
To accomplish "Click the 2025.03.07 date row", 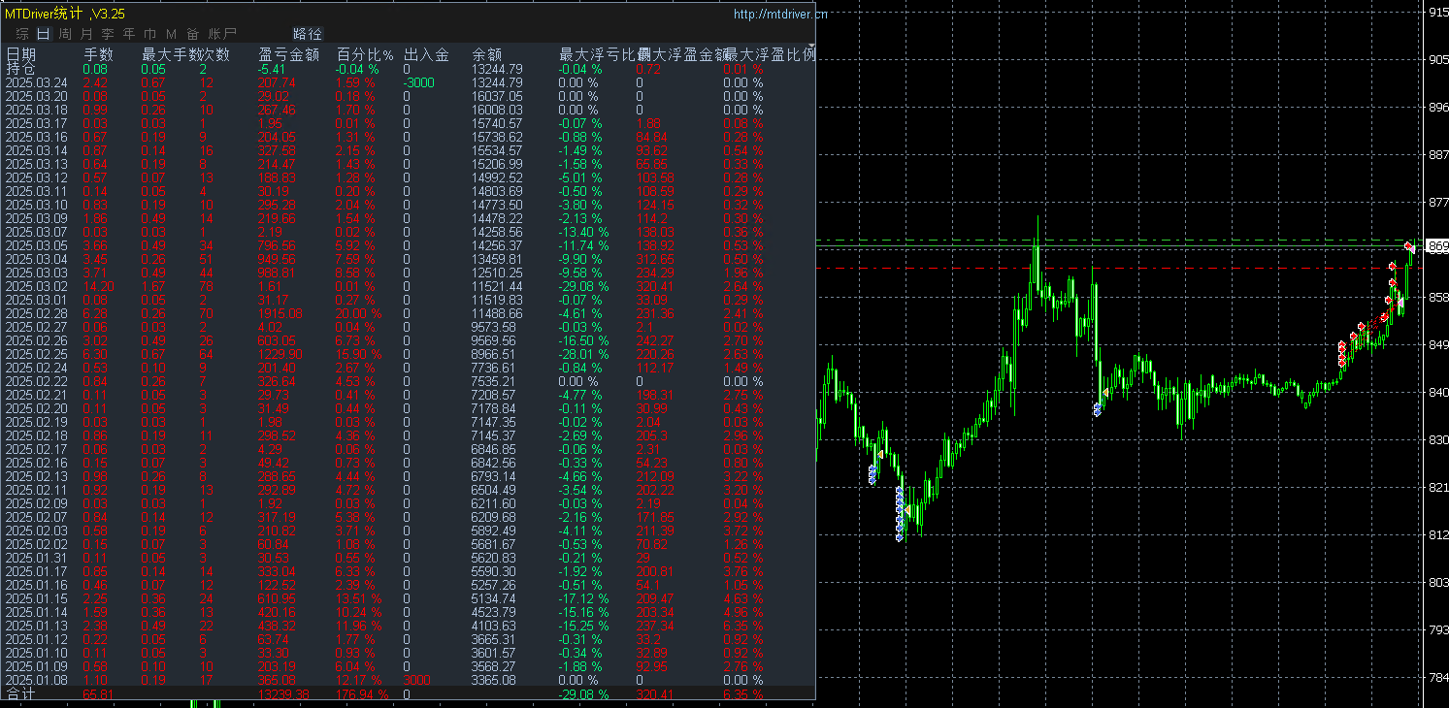I will coord(36,232).
